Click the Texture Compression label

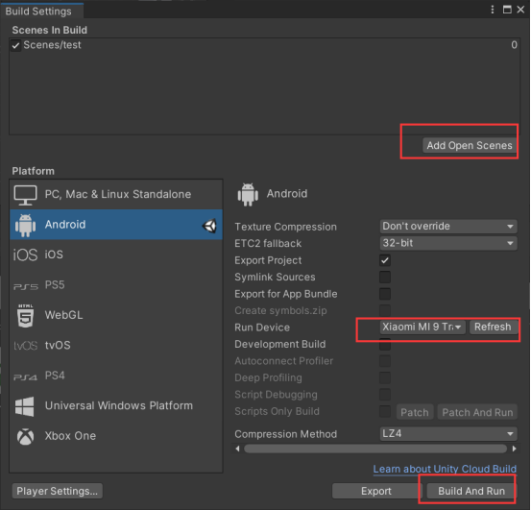coord(286,227)
